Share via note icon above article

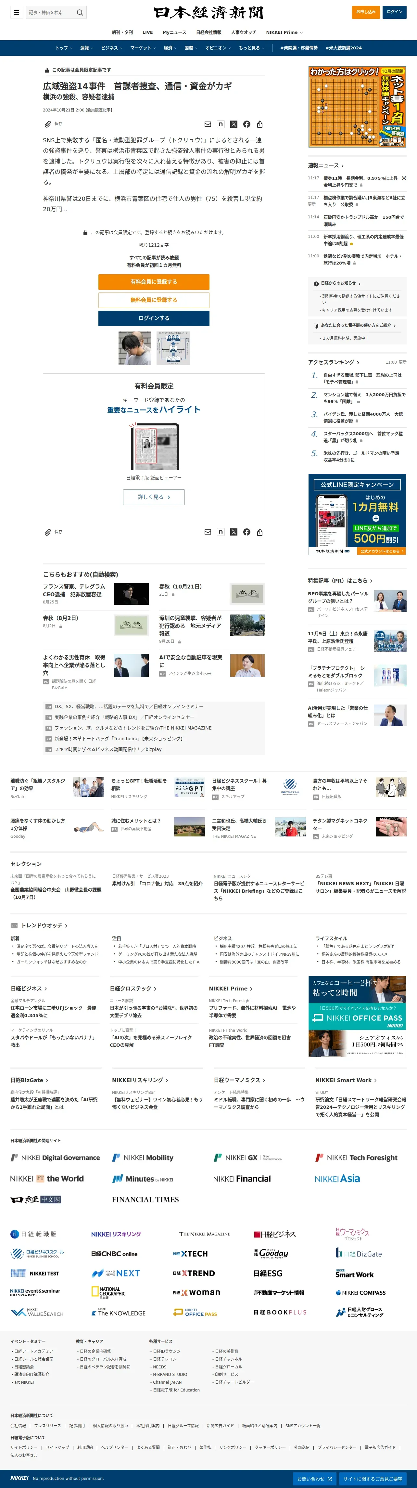coord(221,124)
